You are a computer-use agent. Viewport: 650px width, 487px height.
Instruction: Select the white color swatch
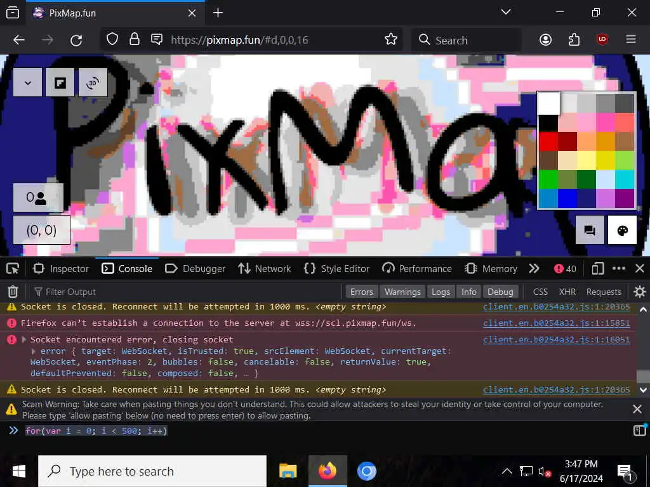(x=548, y=103)
